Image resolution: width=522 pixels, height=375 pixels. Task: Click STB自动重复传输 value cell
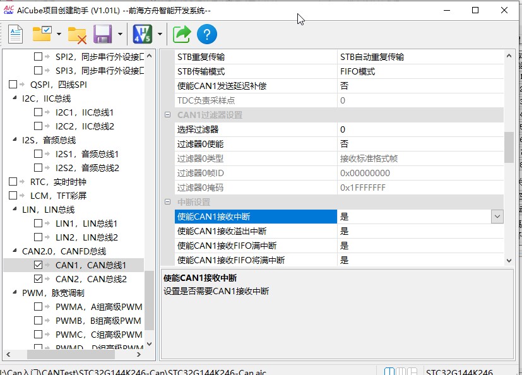(x=420, y=57)
